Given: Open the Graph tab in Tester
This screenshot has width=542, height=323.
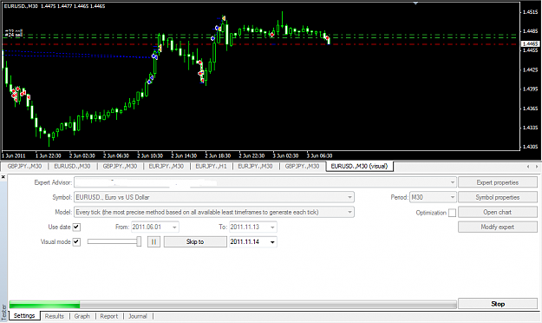Looking at the screenshot, I should [x=82, y=316].
